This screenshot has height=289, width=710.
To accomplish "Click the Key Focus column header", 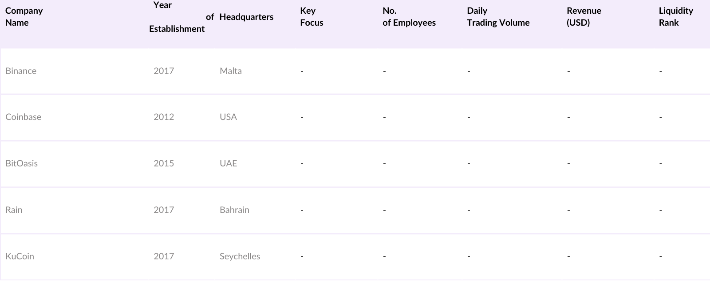I will click(x=312, y=17).
